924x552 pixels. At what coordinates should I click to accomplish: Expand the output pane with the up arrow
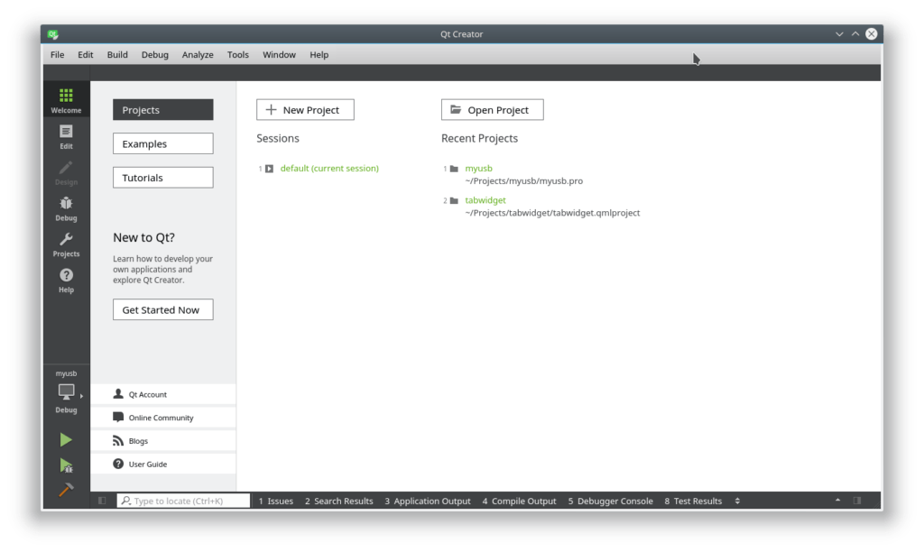837,501
